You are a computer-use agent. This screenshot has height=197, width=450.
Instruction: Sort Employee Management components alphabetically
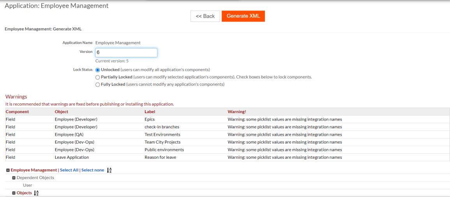(x=109, y=170)
